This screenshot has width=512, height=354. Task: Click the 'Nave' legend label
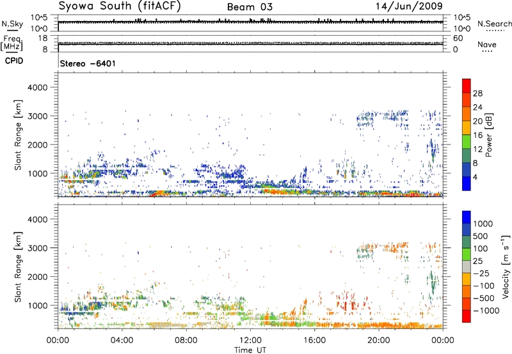[x=487, y=45]
